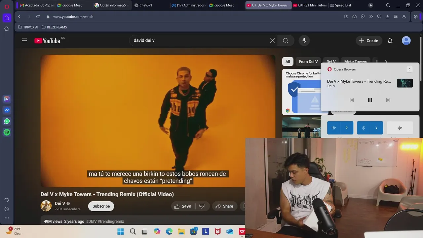Open YouTube guide hamburger menu

(x=24, y=41)
